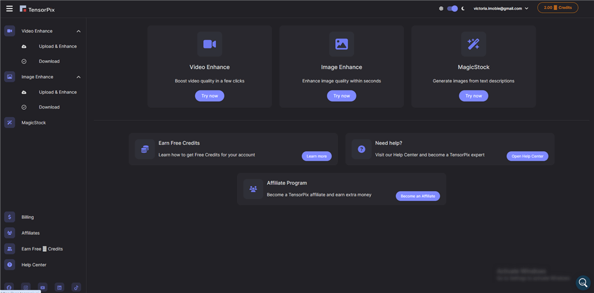The image size is (594, 293).
Task: Click the 'Generate images from text descriptions' text
Action: click(473, 81)
